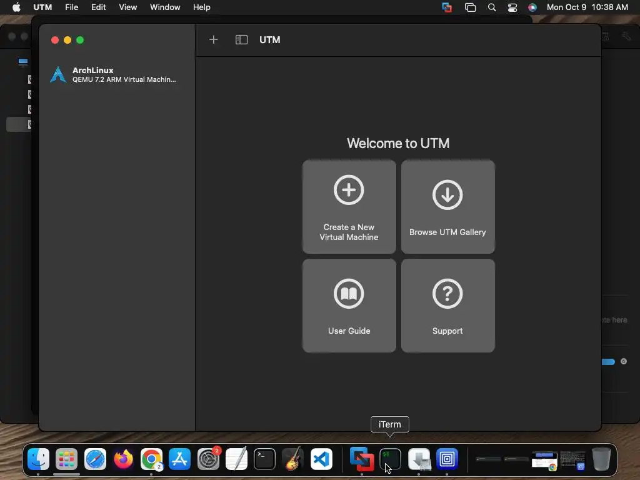Open the Window menu
The image size is (640, 480).
165,7
